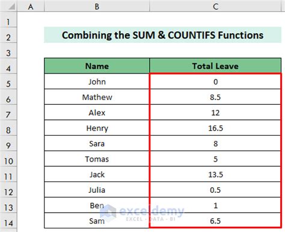Select the cell containing 'John'
285x232 pixels.
click(x=97, y=81)
